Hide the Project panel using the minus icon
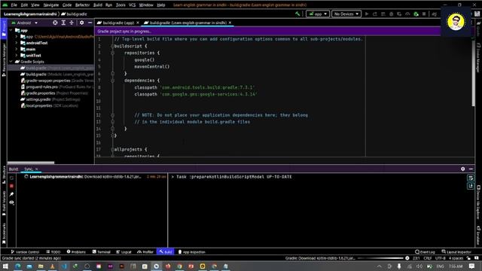The width and height of the screenshot is (482, 271). tap(90, 23)
